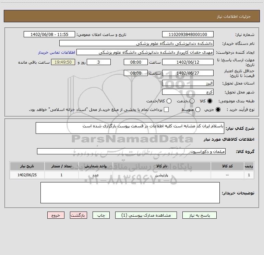
Task: Click the عدد unit cell
Action: (x=95, y=175)
